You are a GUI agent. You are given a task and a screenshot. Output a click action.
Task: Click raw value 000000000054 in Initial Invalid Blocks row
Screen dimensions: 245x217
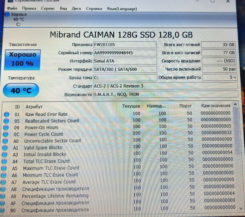(217, 153)
